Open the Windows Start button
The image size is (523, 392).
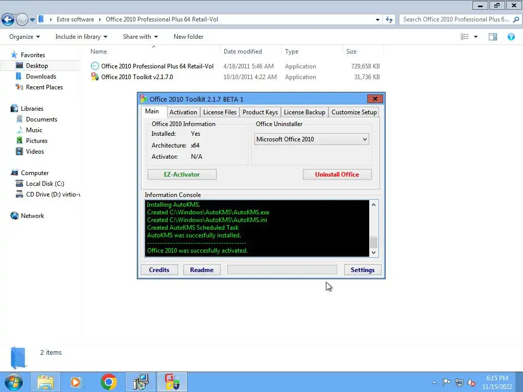(13, 382)
